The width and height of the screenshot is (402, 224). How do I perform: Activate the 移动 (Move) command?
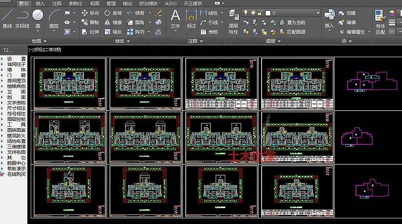(x=90, y=13)
